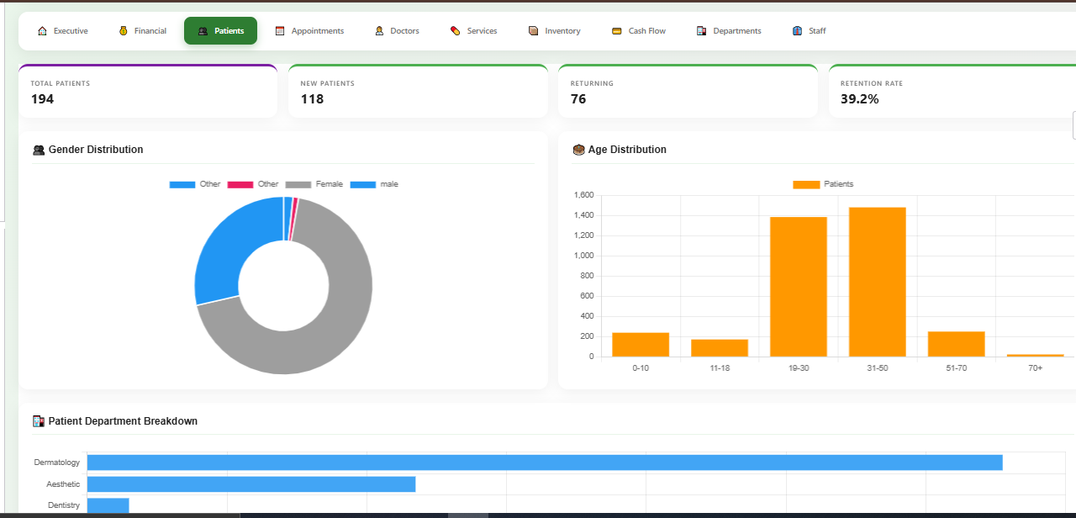Click the Retention Rate card
The image size is (1076, 518).
coord(952,91)
